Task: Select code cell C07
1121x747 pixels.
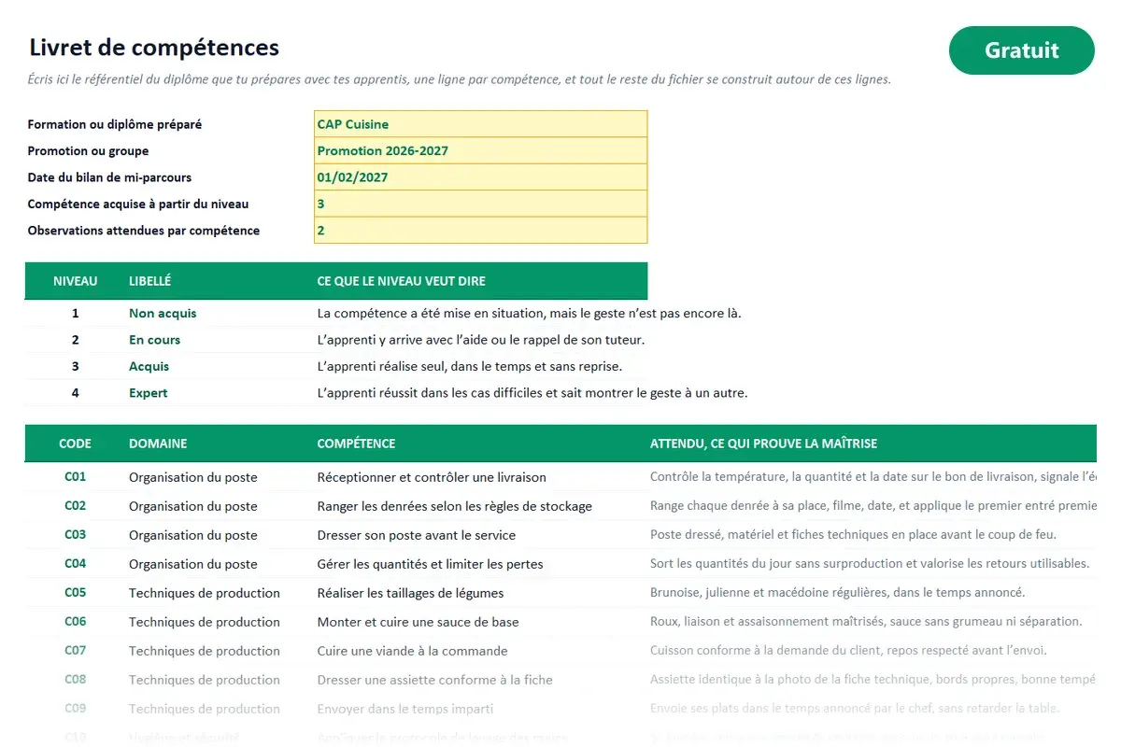Action: coord(75,651)
